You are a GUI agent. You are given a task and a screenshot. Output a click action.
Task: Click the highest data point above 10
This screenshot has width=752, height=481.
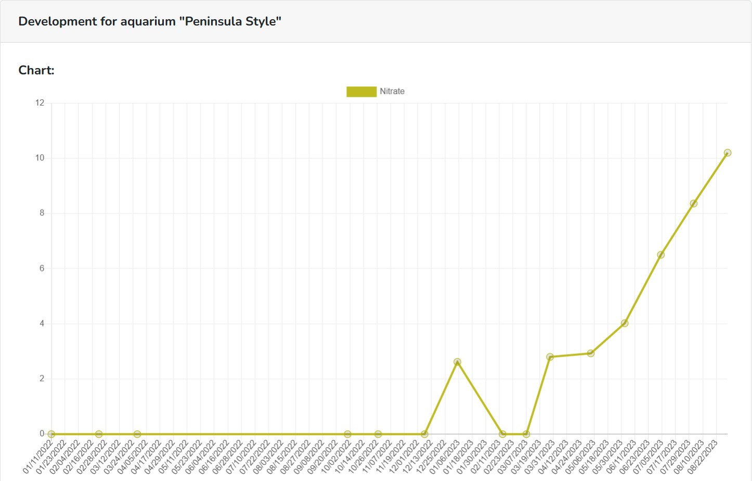(x=727, y=153)
